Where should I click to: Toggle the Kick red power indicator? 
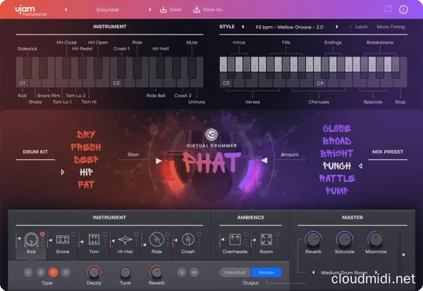click(x=42, y=234)
